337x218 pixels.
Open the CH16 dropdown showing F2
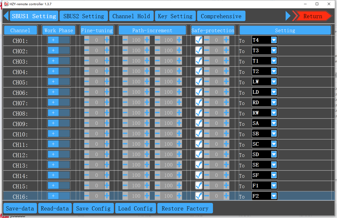tap(274, 196)
